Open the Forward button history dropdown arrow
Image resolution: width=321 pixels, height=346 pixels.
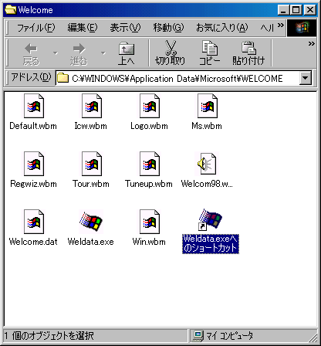click(x=103, y=53)
